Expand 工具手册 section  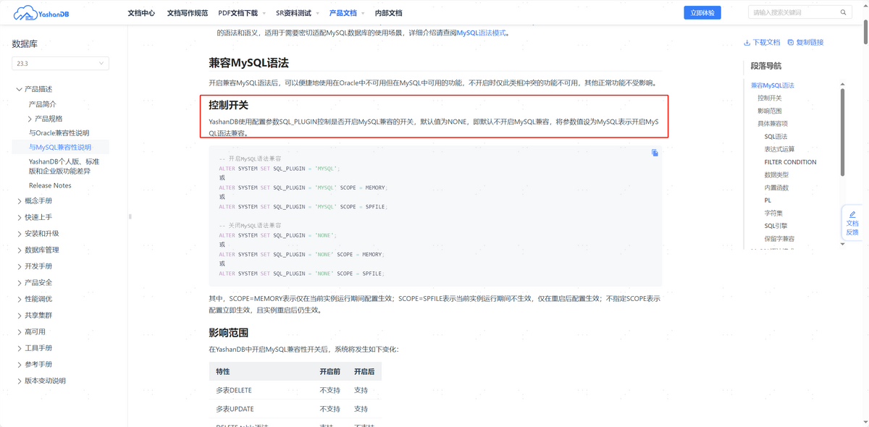[x=20, y=348]
